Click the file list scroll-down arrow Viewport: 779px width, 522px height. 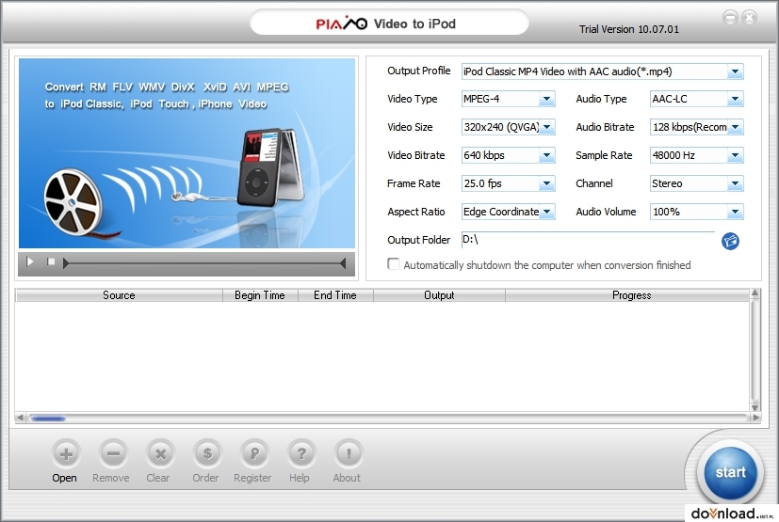point(755,407)
